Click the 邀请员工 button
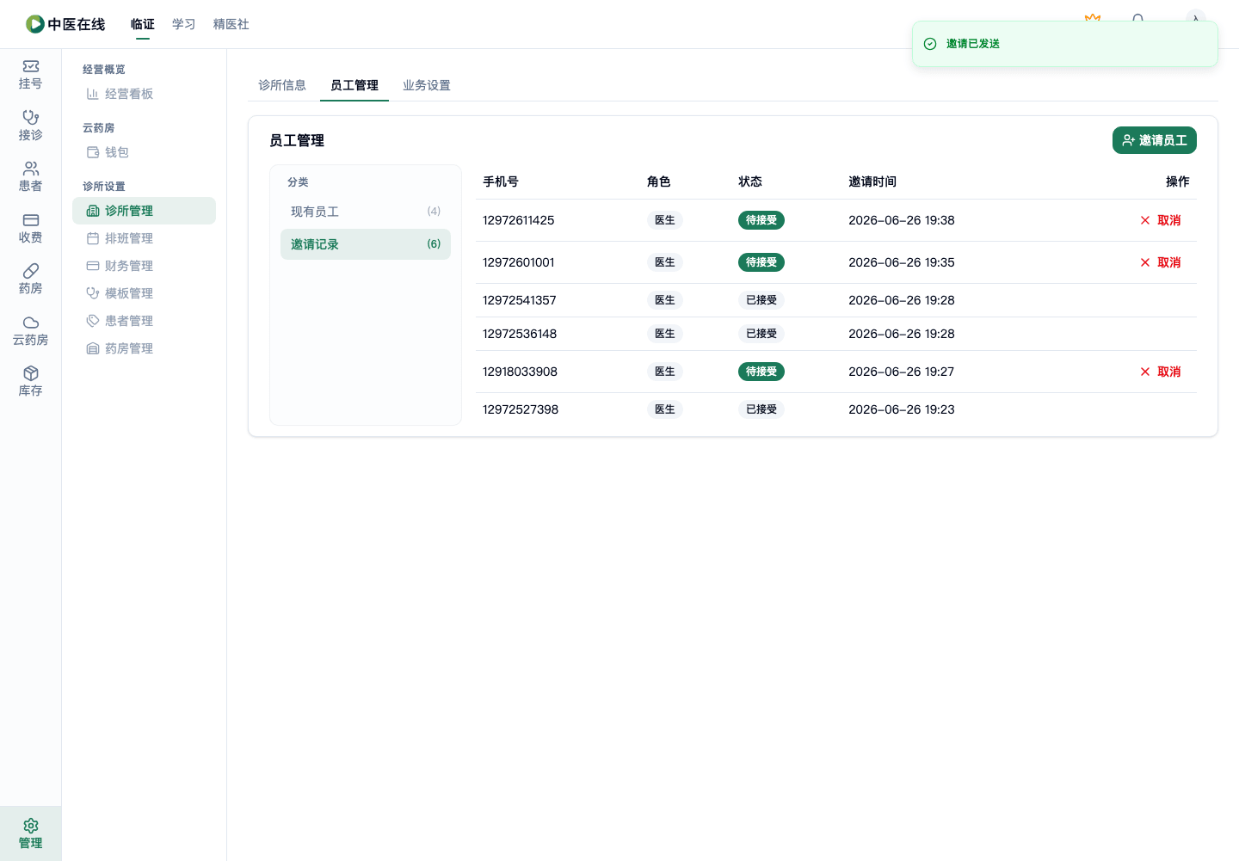Image resolution: width=1239 pixels, height=861 pixels. 1155,140
